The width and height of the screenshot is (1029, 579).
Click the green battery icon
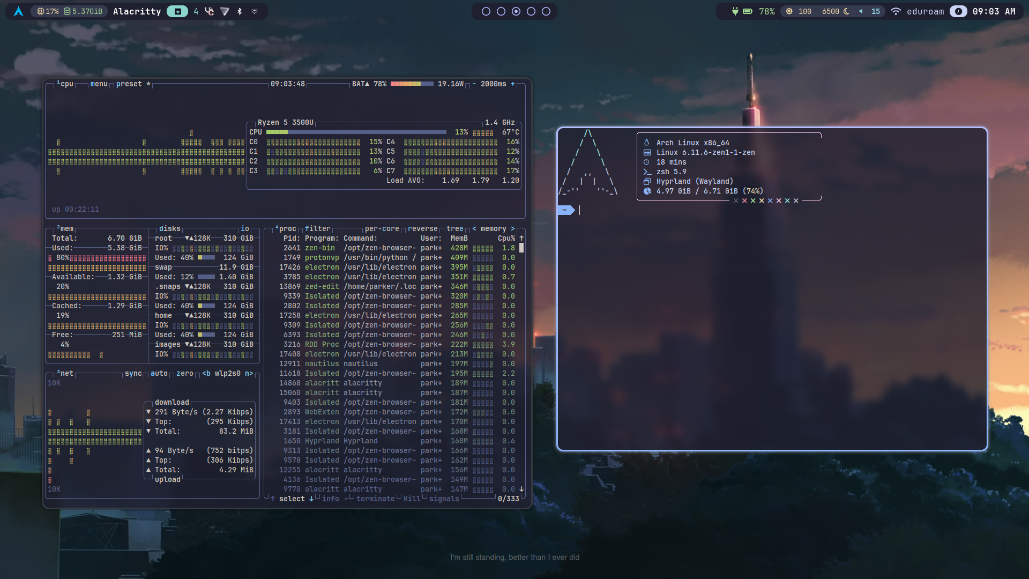click(748, 11)
